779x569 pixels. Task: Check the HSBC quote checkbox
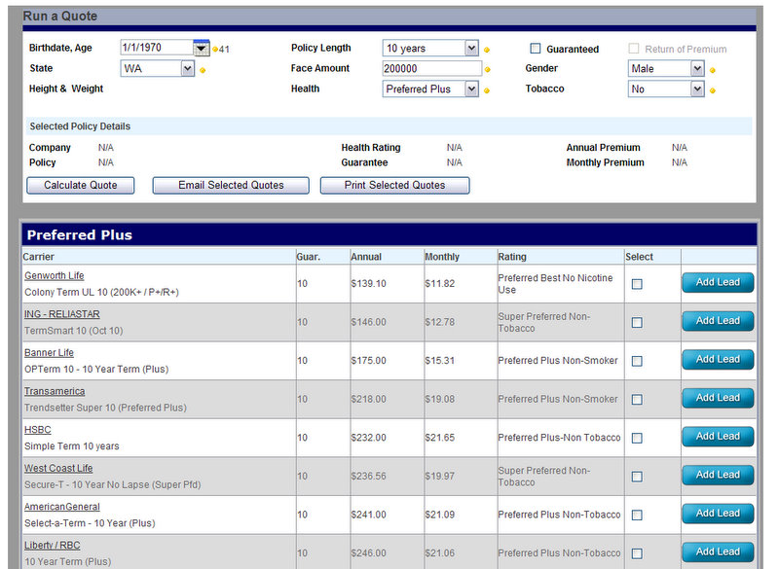pos(637,438)
